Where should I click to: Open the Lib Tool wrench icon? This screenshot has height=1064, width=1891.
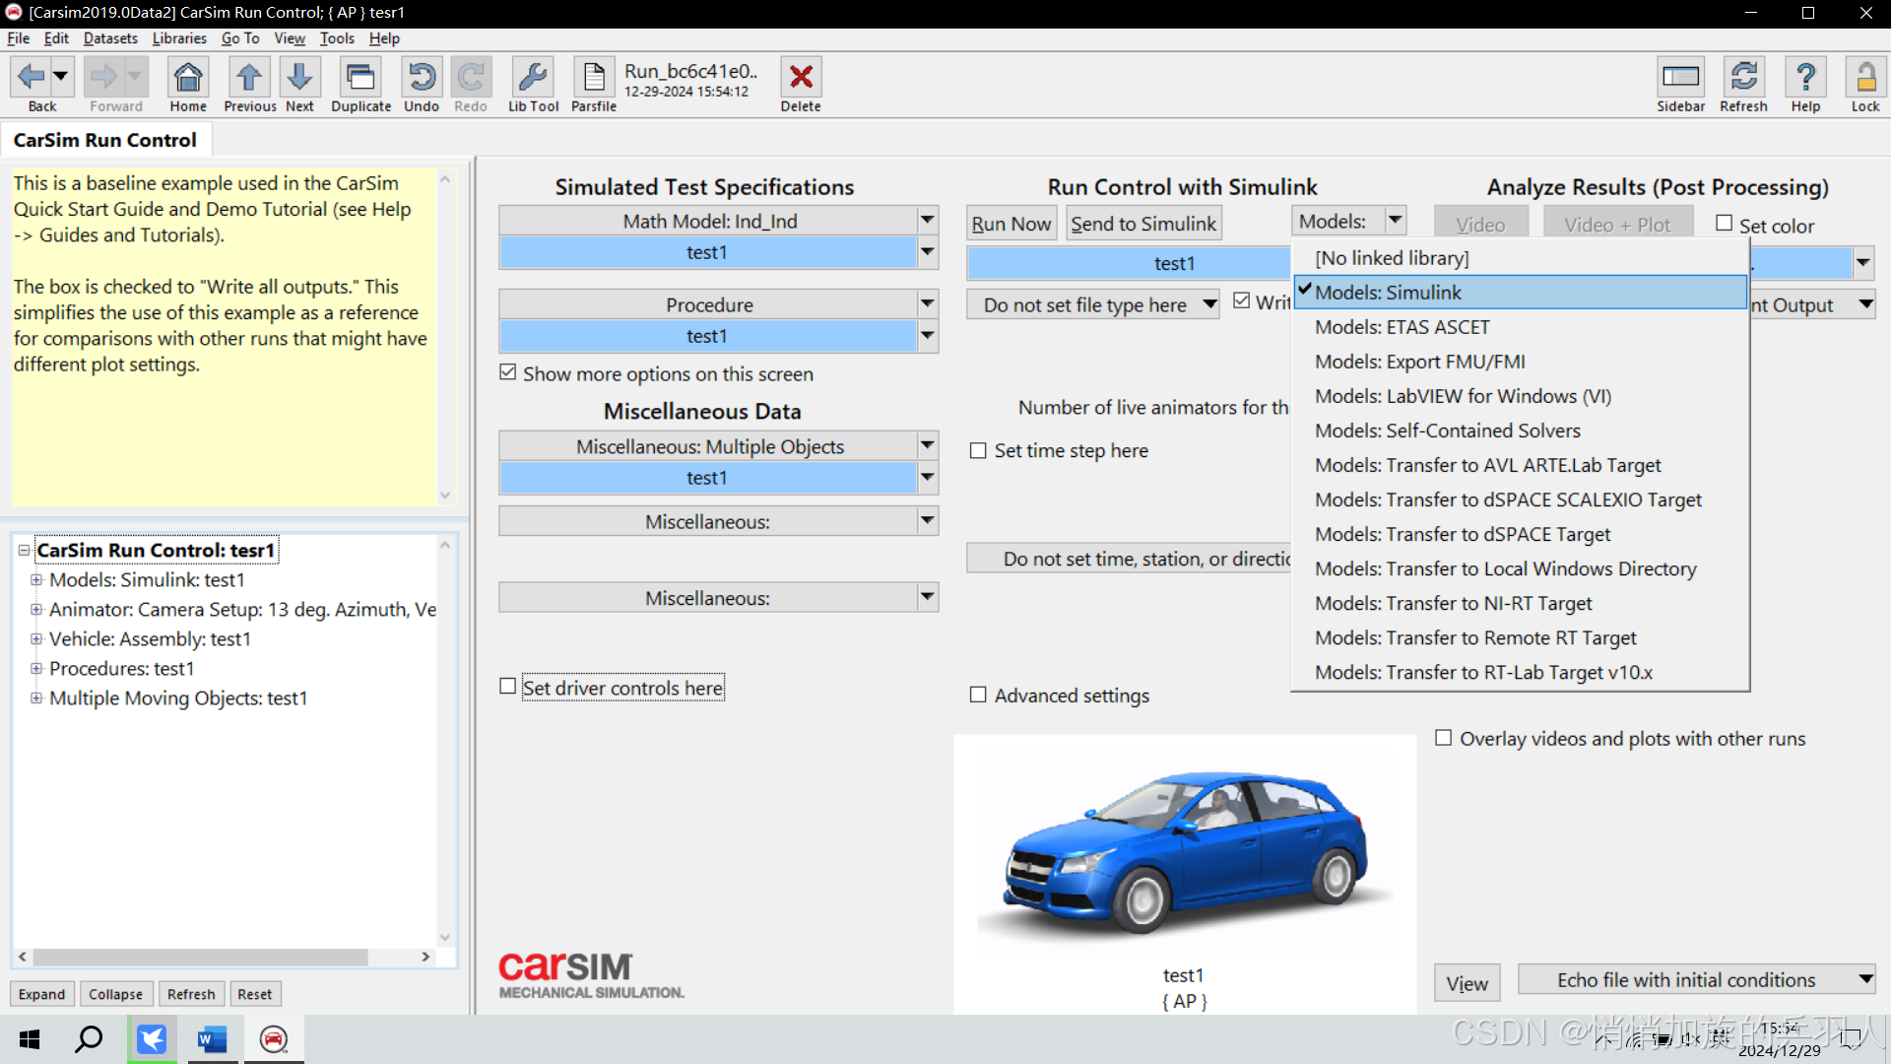[x=533, y=78]
